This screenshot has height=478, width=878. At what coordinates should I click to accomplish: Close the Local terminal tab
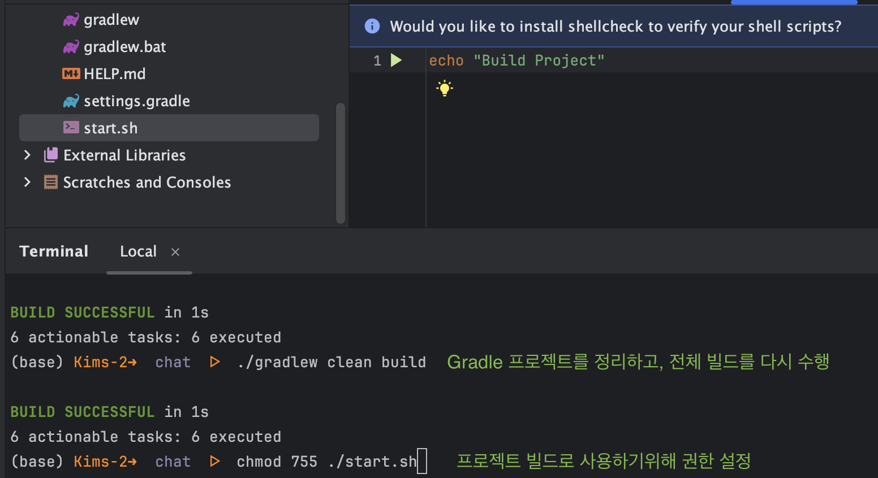(175, 252)
